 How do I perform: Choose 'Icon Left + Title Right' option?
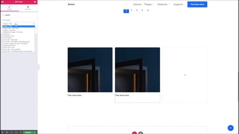coord(19,40)
